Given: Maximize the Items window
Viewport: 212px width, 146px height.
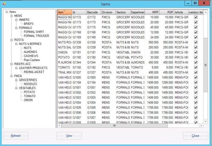Looking at the screenshot, I should (x=195, y=3).
